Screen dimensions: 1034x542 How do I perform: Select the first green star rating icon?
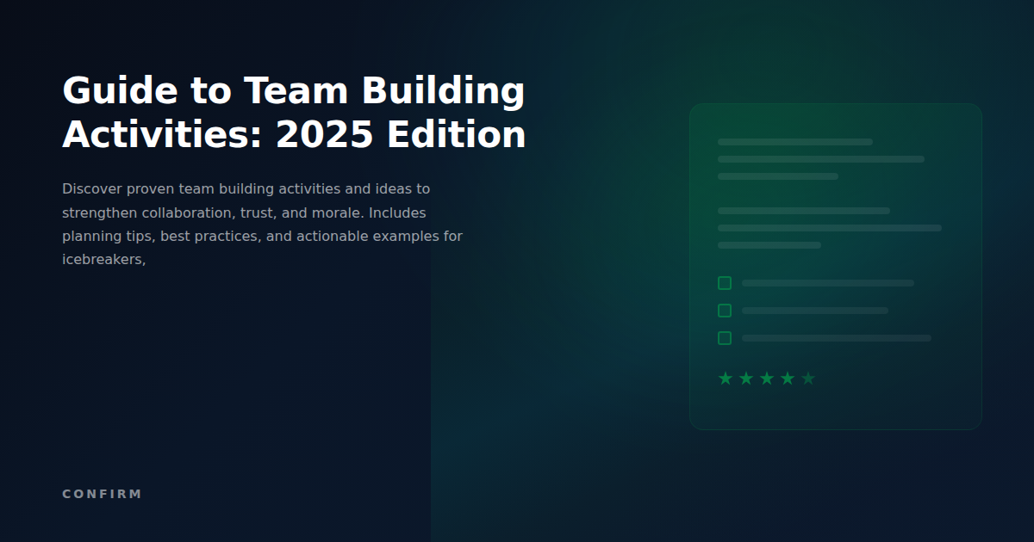(725, 377)
